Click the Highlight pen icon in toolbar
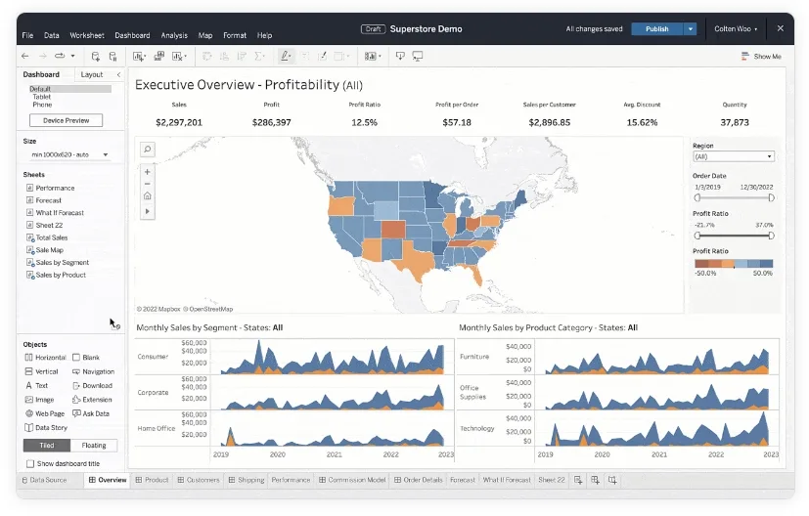 (x=285, y=56)
